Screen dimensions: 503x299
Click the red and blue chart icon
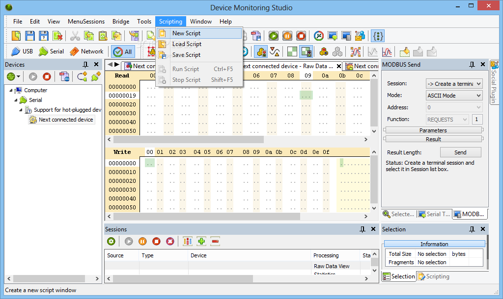[387, 51]
